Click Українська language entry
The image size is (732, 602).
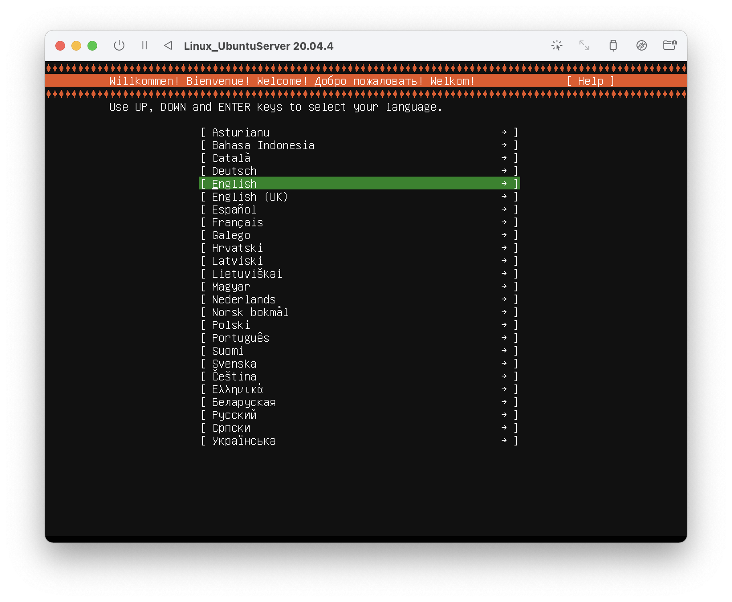click(x=360, y=440)
